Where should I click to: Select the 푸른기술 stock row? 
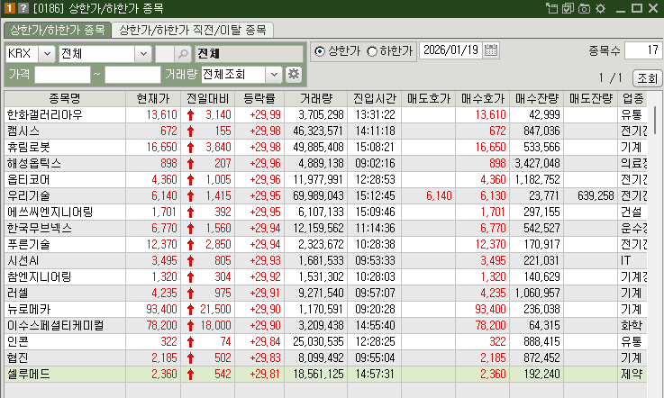click(x=325, y=244)
